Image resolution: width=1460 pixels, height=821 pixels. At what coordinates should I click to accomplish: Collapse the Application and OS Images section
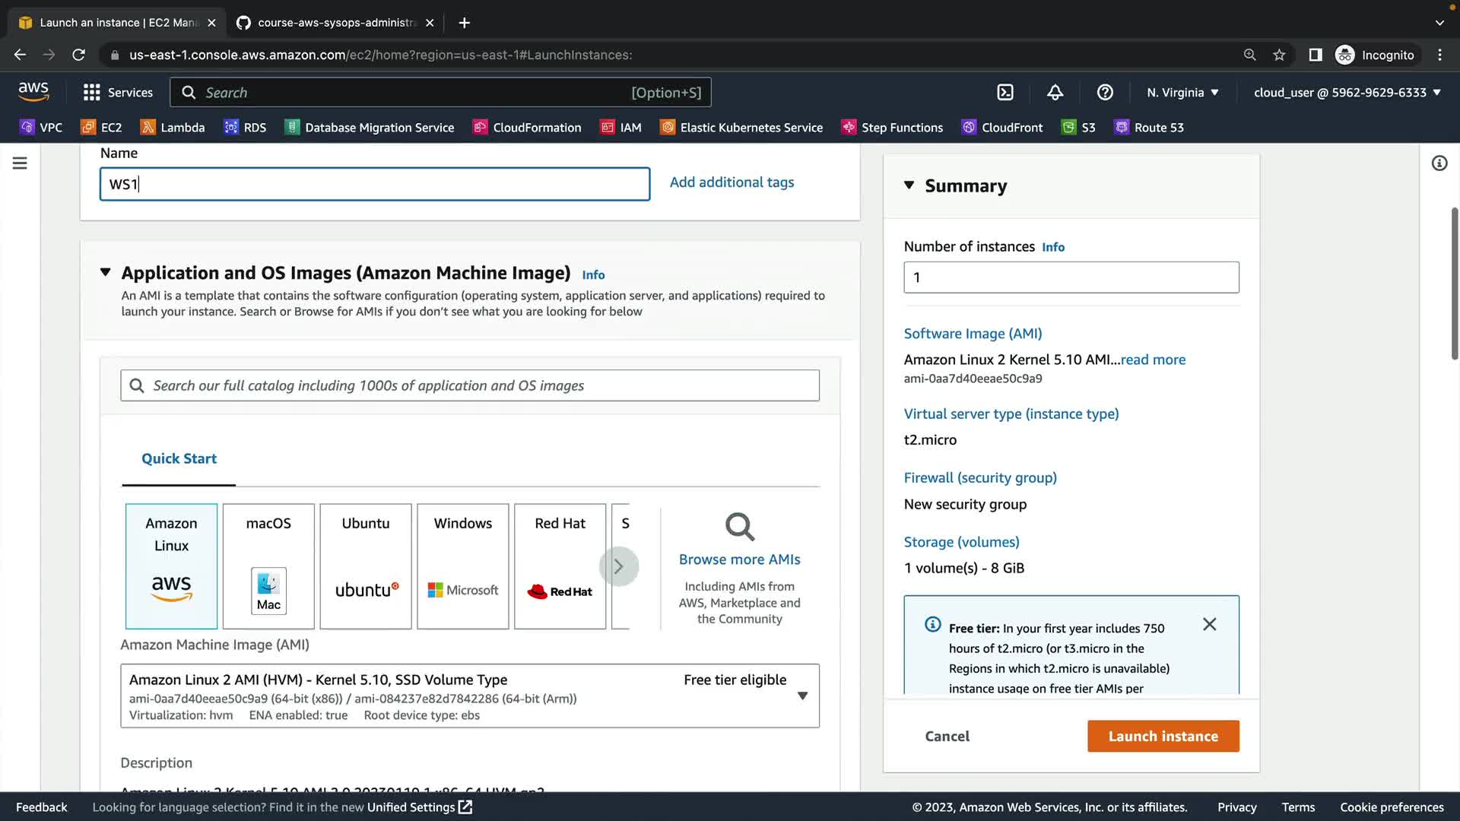(x=106, y=272)
